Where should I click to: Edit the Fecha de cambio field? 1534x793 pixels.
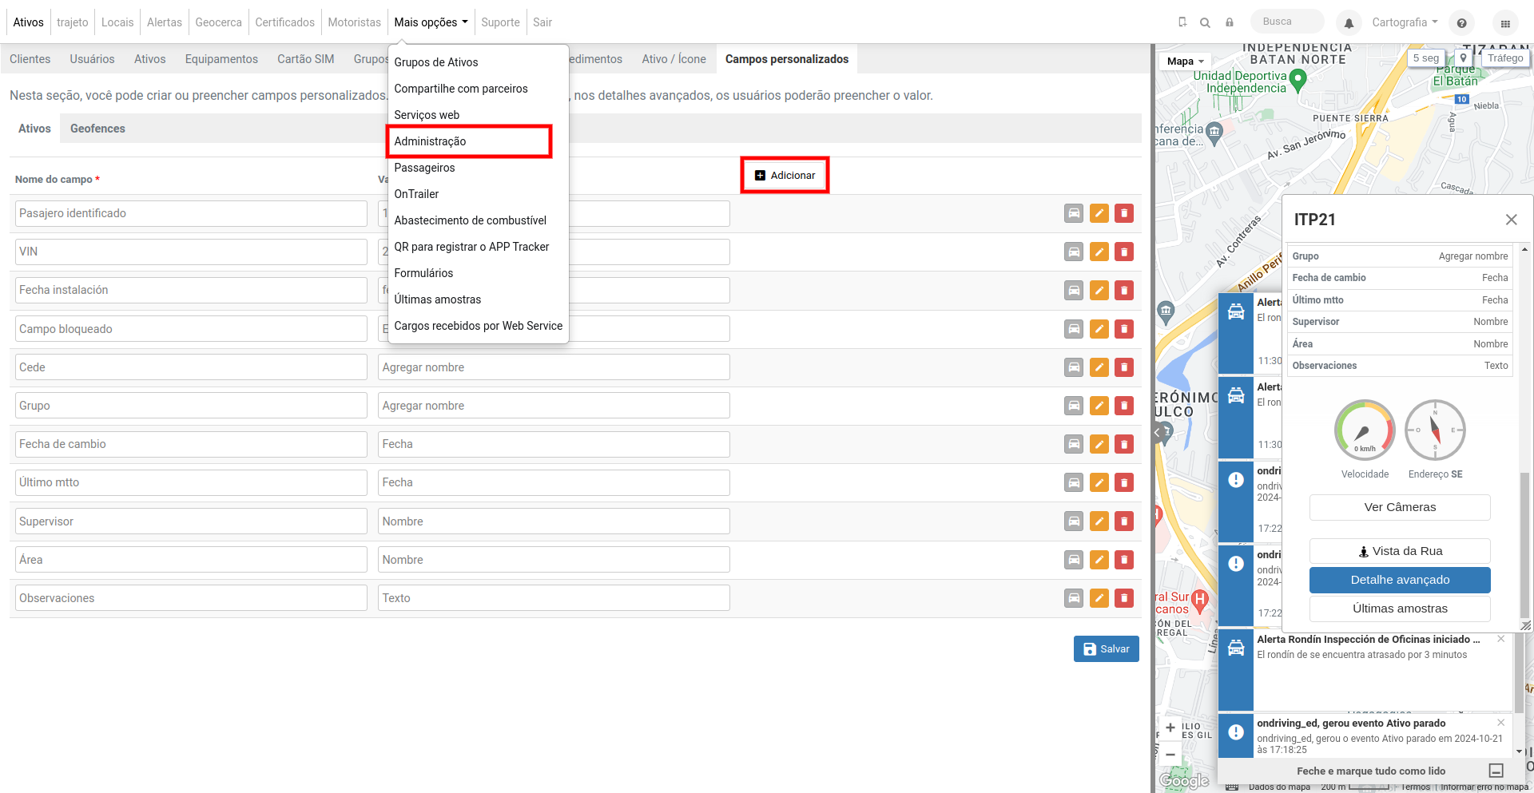click(1099, 444)
